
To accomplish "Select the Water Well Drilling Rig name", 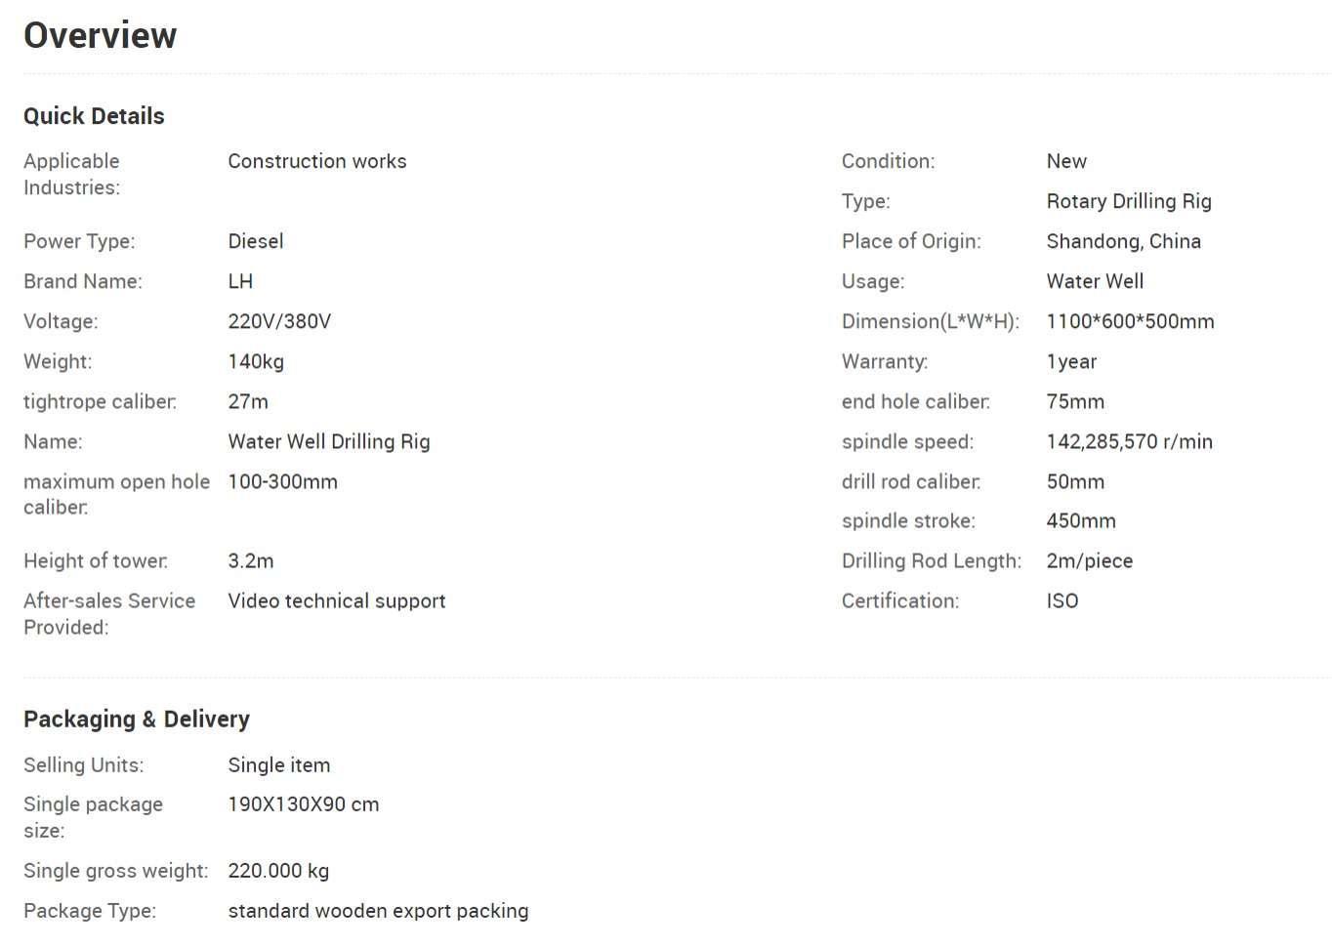I will click(x=329, y=441).
